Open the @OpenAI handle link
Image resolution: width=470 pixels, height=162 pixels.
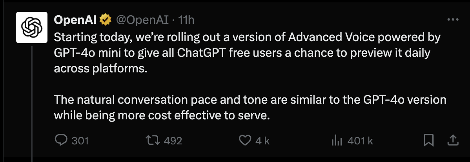pos(142,20)
